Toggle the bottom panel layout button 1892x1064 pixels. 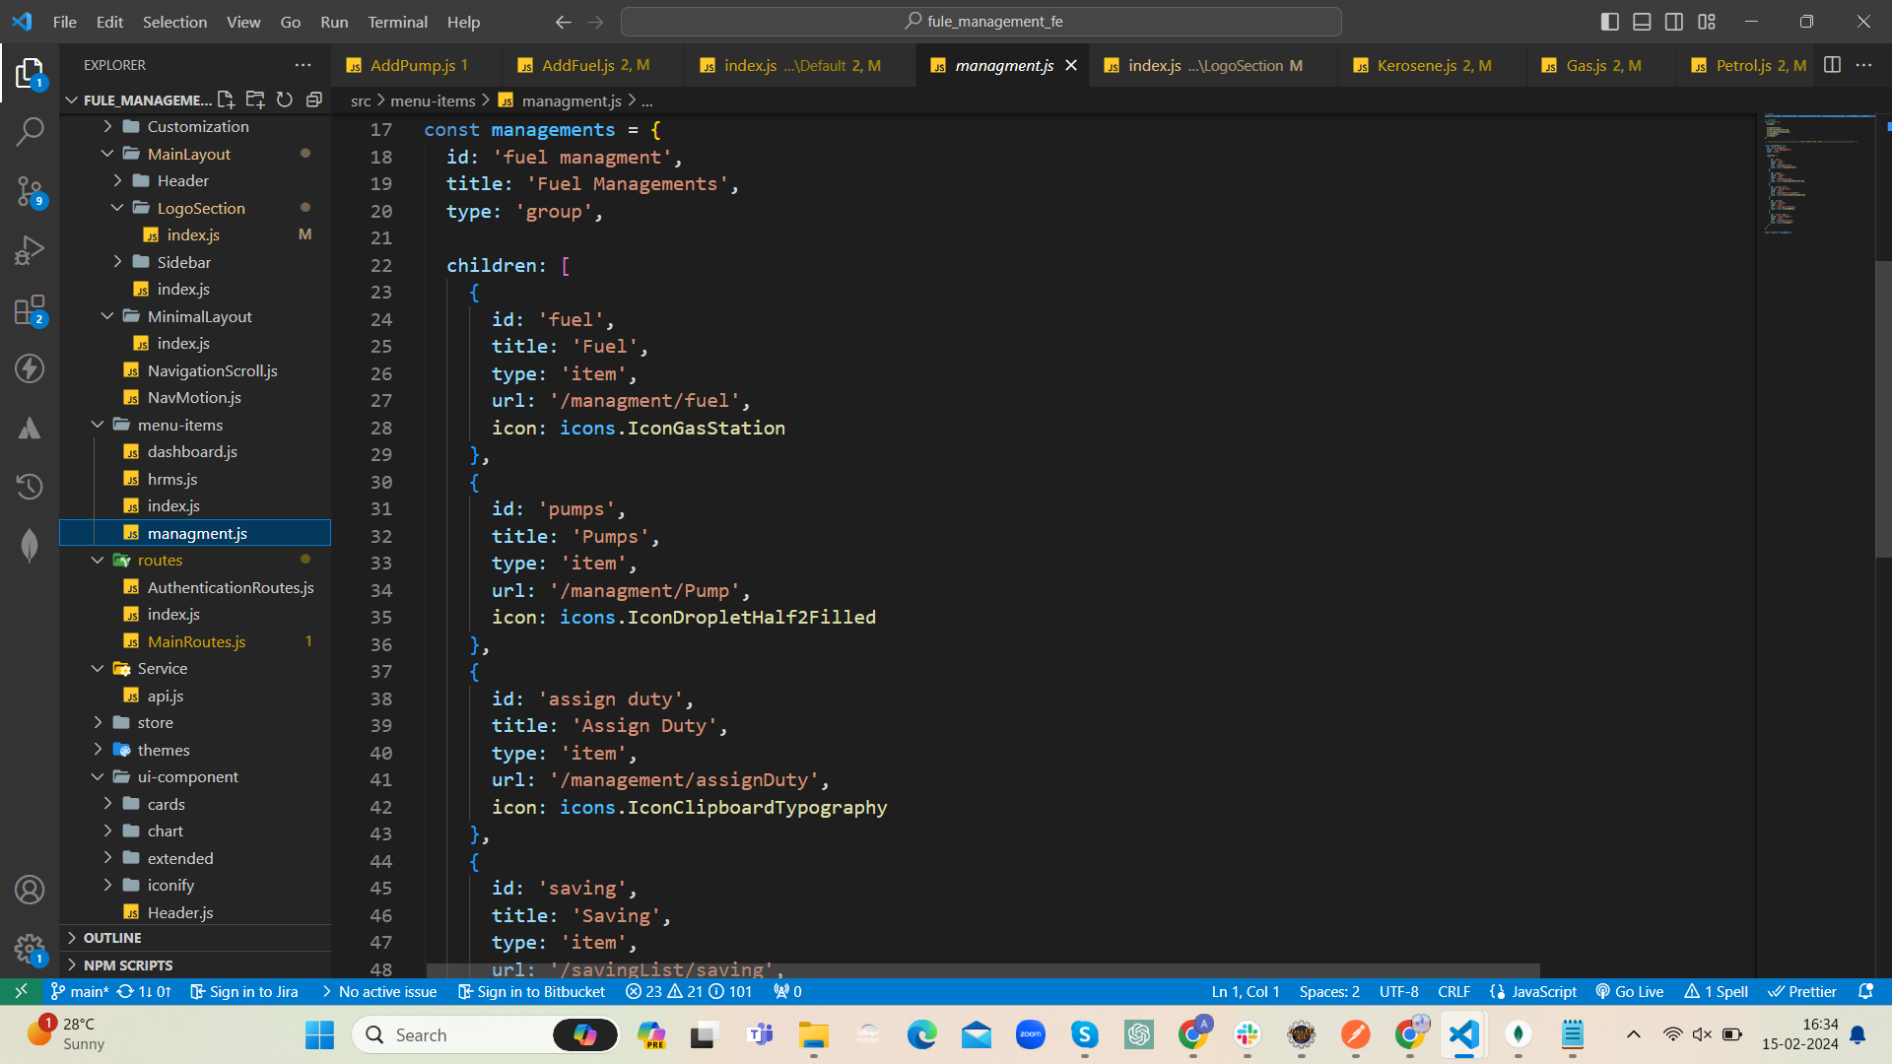tap(1642, 22)
